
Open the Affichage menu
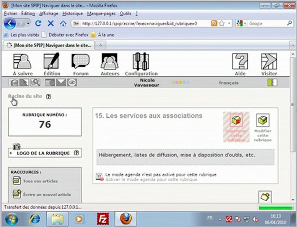coord(49,14)
